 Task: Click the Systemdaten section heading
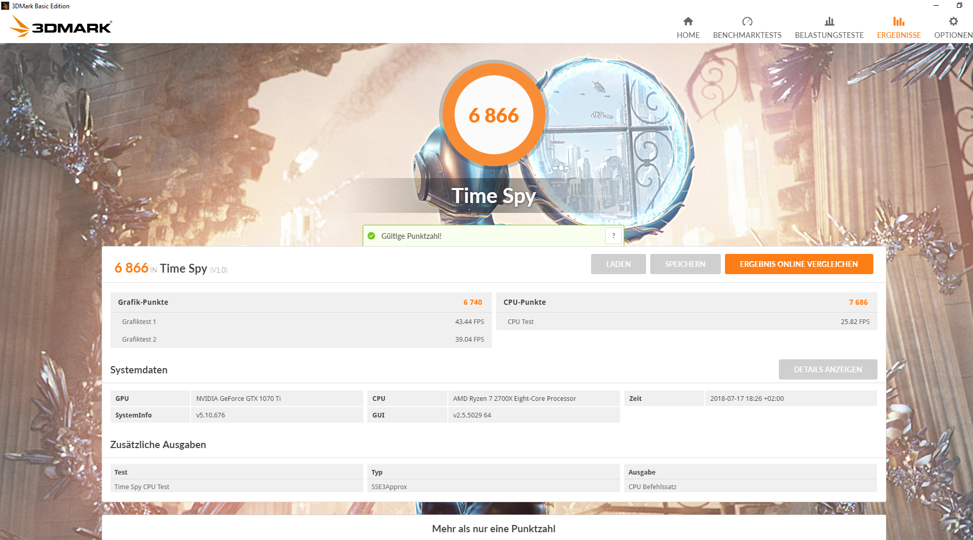[x=139, y=370]
